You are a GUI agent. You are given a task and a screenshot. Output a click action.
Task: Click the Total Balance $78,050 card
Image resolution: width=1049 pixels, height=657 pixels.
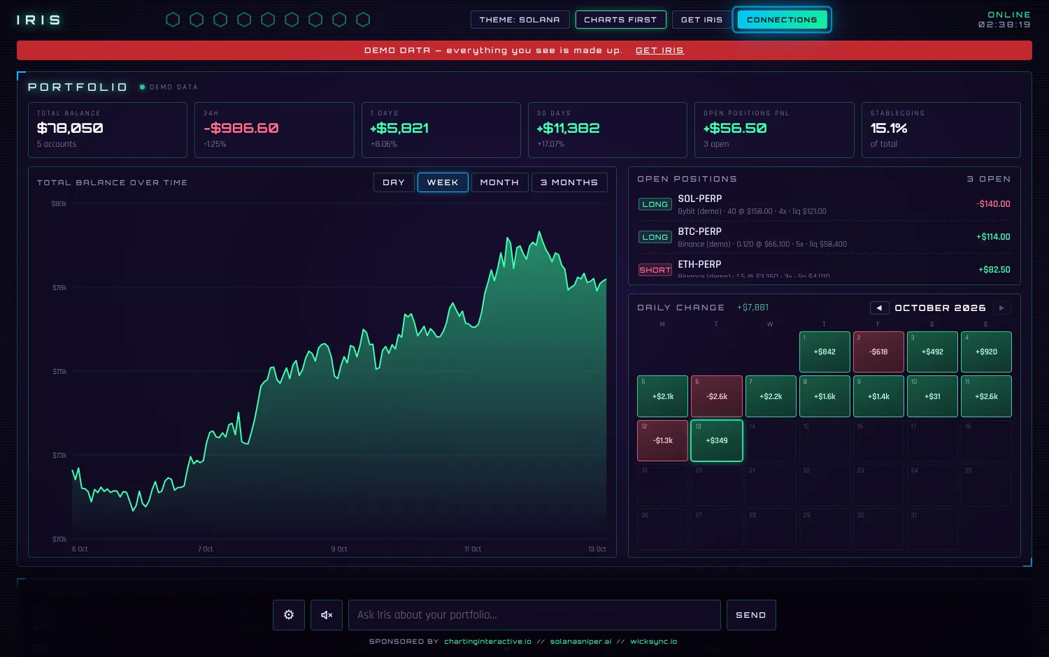coord(108,130)
